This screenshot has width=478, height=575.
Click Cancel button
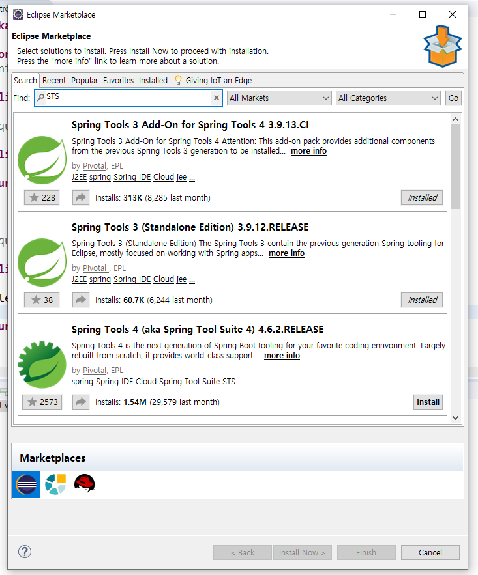[430, 553]
